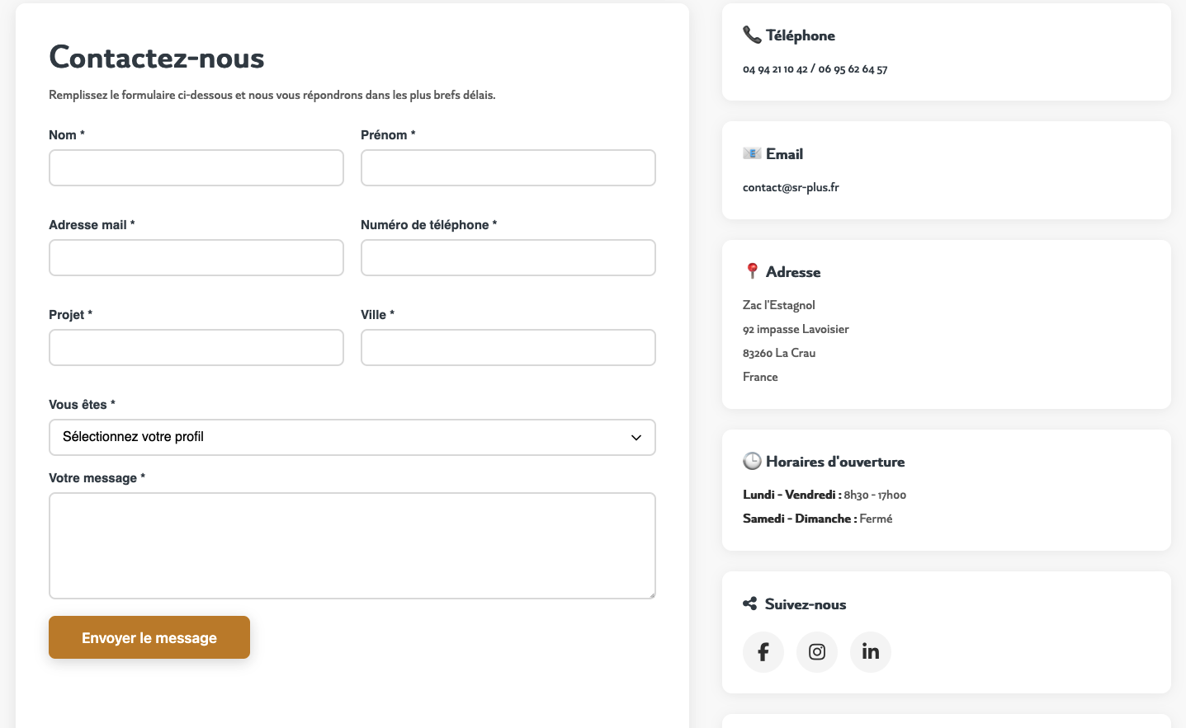Click the Ville input field

pyautogui.click(x=508, y=347)
